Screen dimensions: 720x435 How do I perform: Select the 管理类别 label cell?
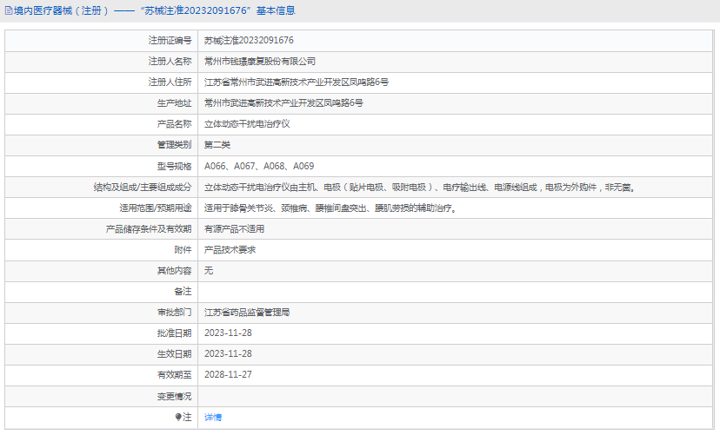coord(102,145)
